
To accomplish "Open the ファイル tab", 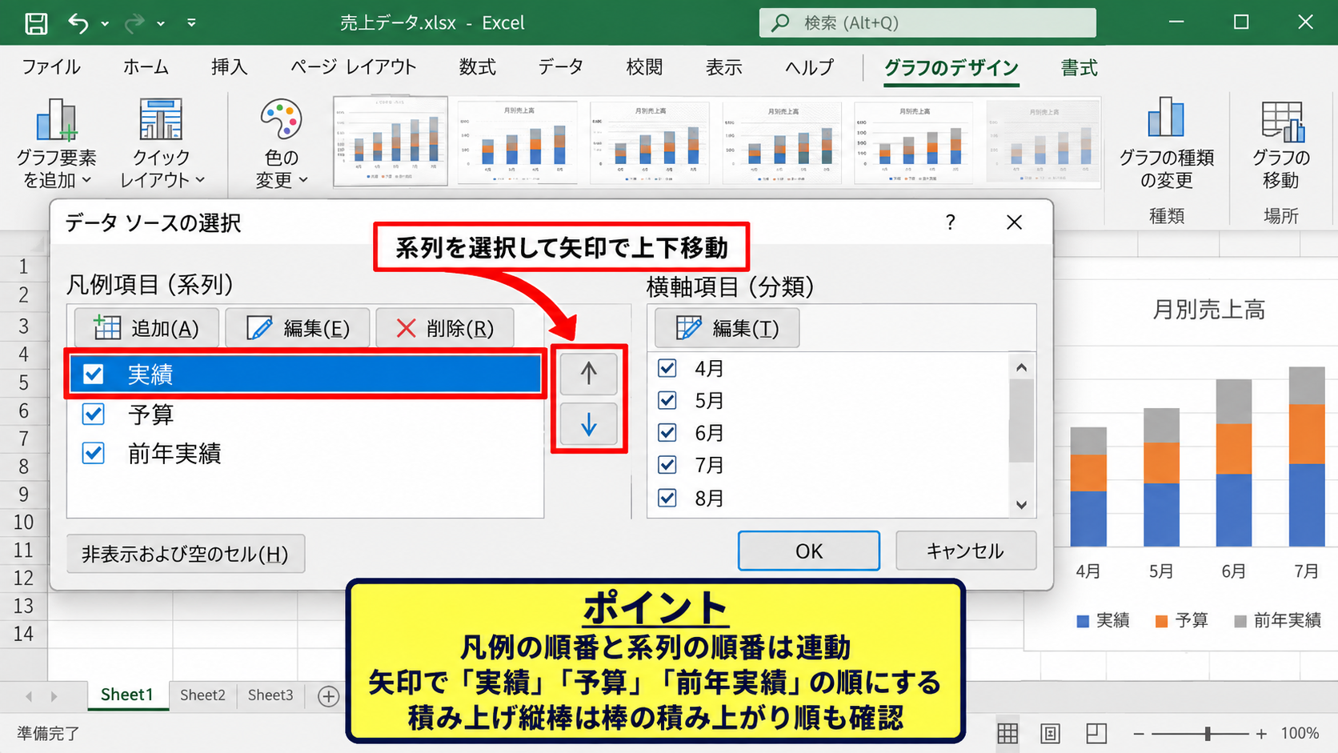I will pos(50,67).
